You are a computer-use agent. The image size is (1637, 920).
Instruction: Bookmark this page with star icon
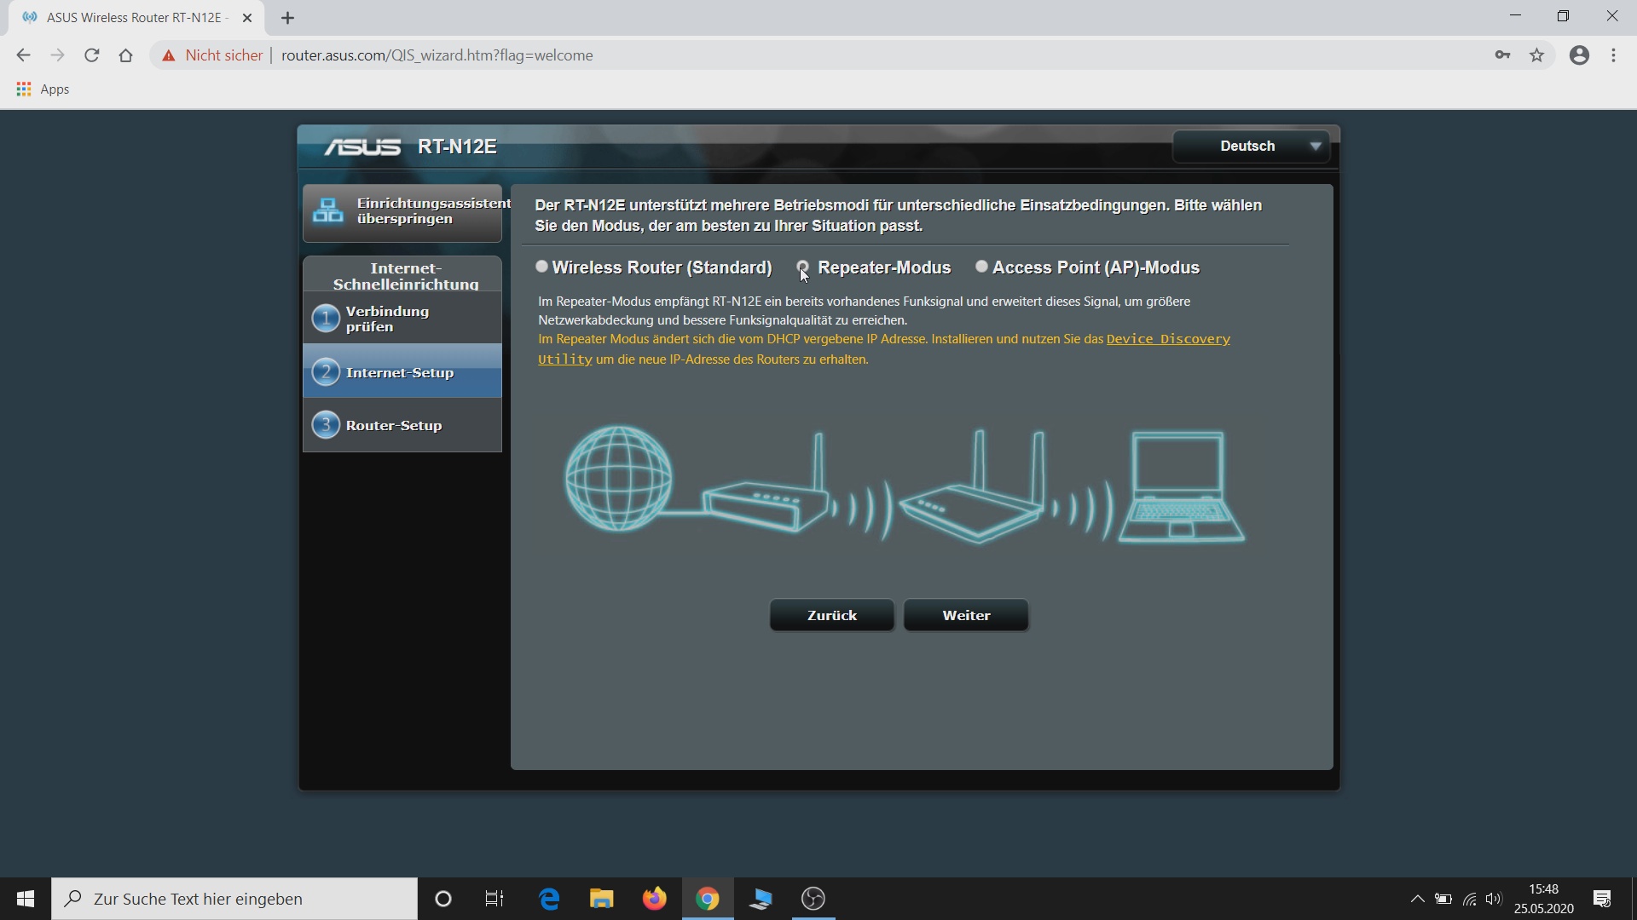[x=1536, y=55]
